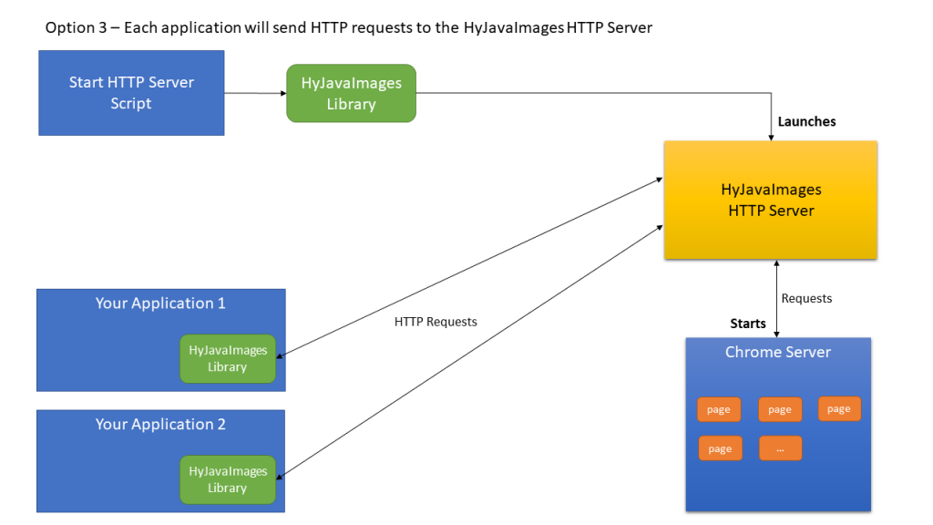Select HyJavaImages Library box beside Start HTTP Server Script
This screenshot has width=933, height=525.
tap(351, 94)
